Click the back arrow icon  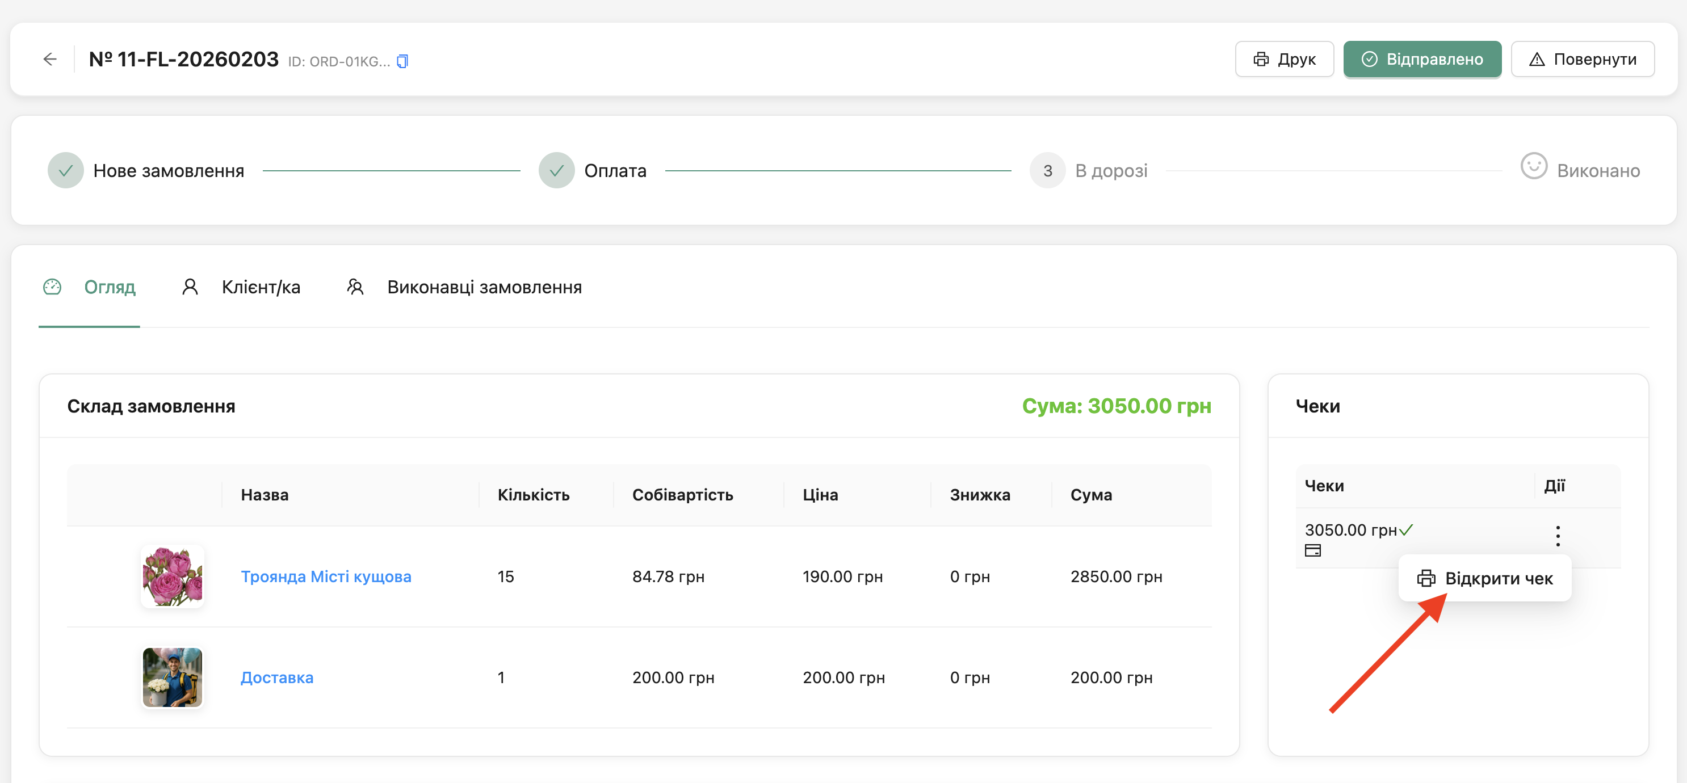tap(51, 60)
